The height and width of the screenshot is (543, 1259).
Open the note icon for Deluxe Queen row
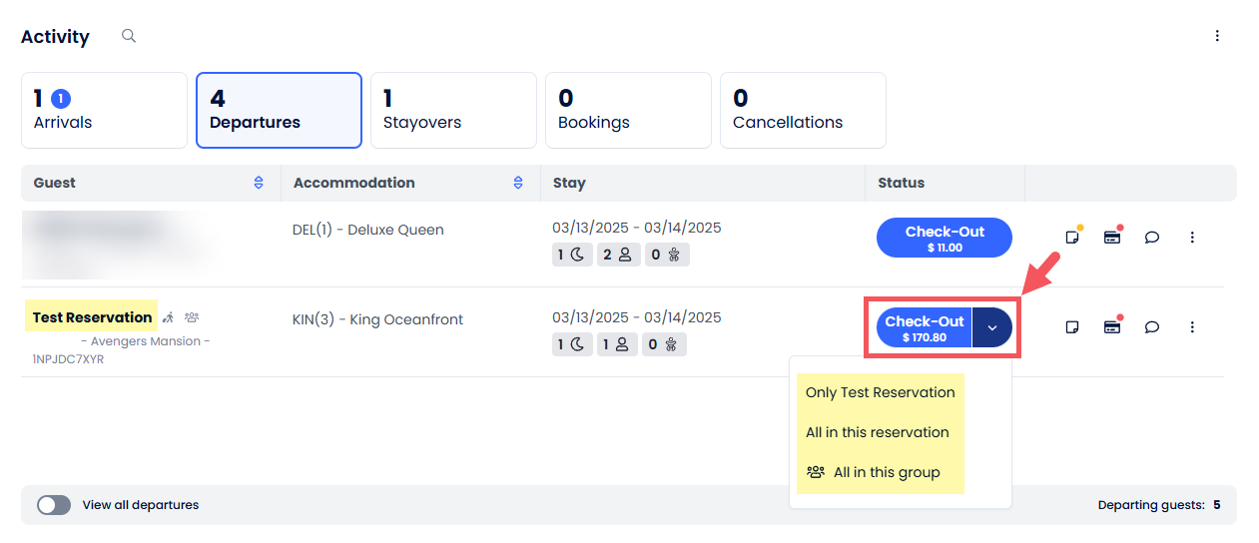(1072, 238)
